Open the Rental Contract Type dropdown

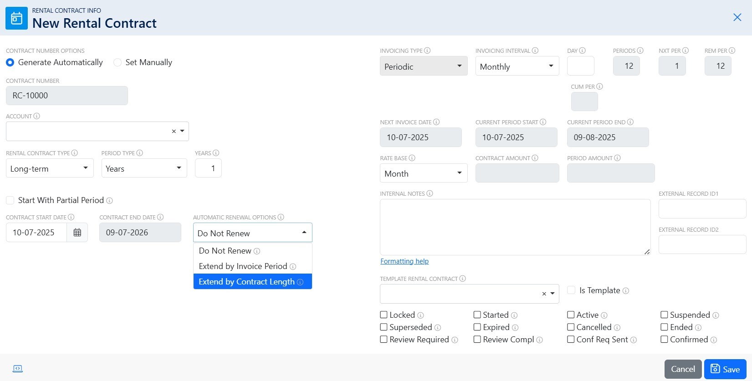50,168
